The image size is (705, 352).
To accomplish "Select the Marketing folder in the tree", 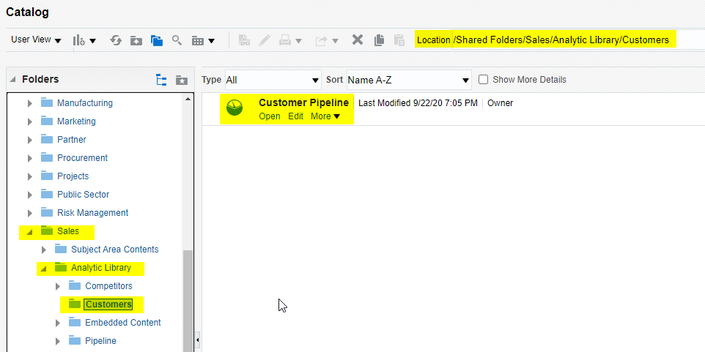I will pyautogui.click(x=76, y=121).
